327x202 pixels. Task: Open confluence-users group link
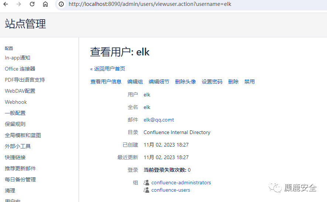171,190
